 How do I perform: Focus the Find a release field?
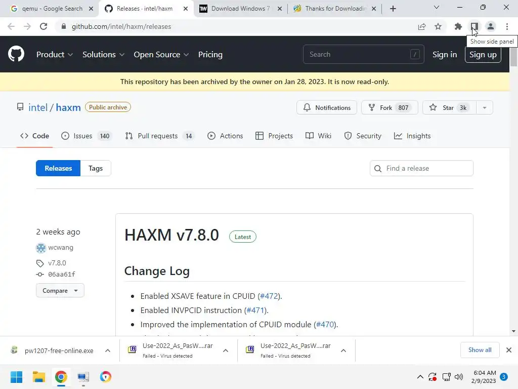[x=421, y=168]
